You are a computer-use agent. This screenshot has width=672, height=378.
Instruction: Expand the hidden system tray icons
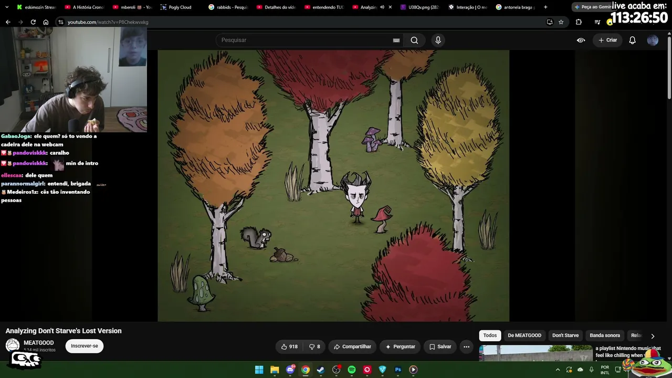[558, 370]
